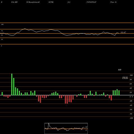Click the MR label above the histogram
This screenshot has height=134, width=134.
pos(120,70)
